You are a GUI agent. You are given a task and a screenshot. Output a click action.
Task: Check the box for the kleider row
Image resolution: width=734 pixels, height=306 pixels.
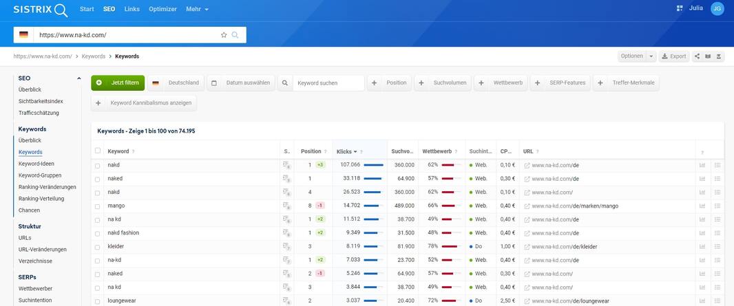[97, 247]
